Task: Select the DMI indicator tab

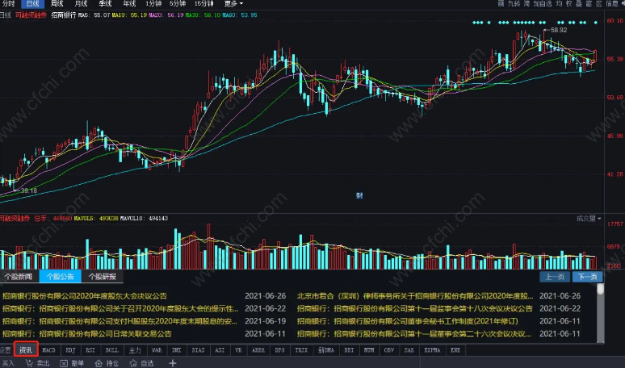Action: pos(177,350)
